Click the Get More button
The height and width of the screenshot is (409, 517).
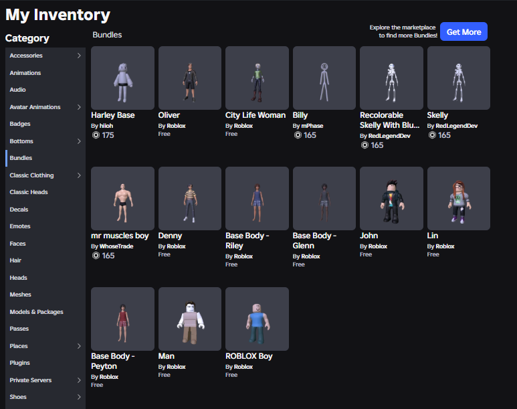463,31
